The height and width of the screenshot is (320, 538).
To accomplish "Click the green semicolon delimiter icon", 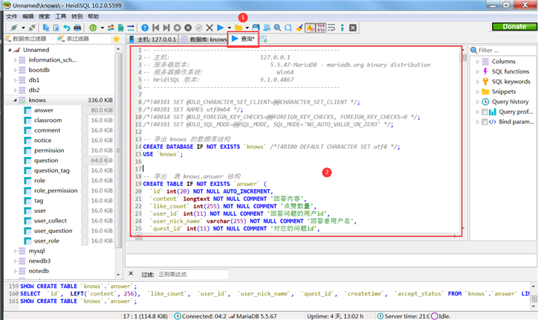I will tap(342, 28).
